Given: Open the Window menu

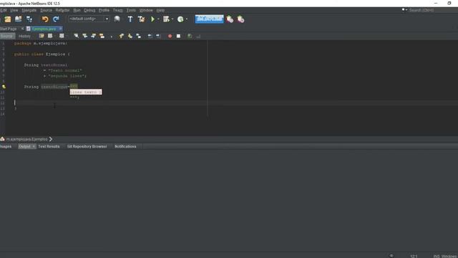Looking at the screenshot, I should point(146,10).
